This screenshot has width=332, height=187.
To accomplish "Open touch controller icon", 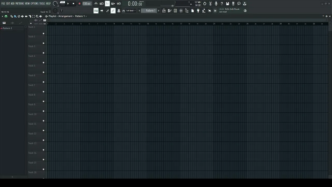I will pyautogui.click(x=210, y=11).
